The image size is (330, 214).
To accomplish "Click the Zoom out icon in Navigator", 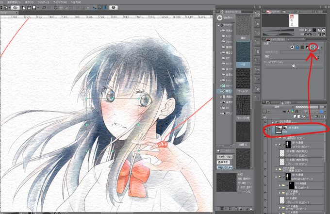I will (306, 30).
